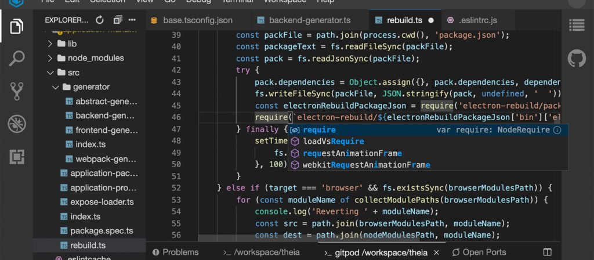Click the warning icon on Problems tab
The height and width of the screenshot is (260, 594).
point(155,252)
